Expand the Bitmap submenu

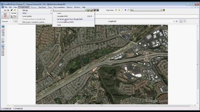[35, 10]
